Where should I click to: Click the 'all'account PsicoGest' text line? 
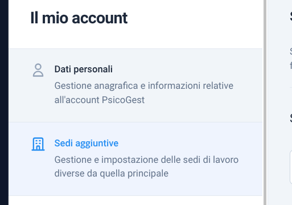100,100
